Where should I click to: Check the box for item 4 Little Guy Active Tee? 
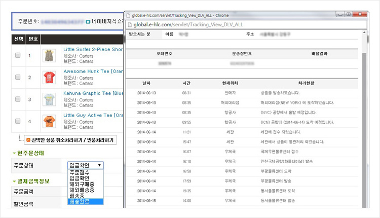18,121
